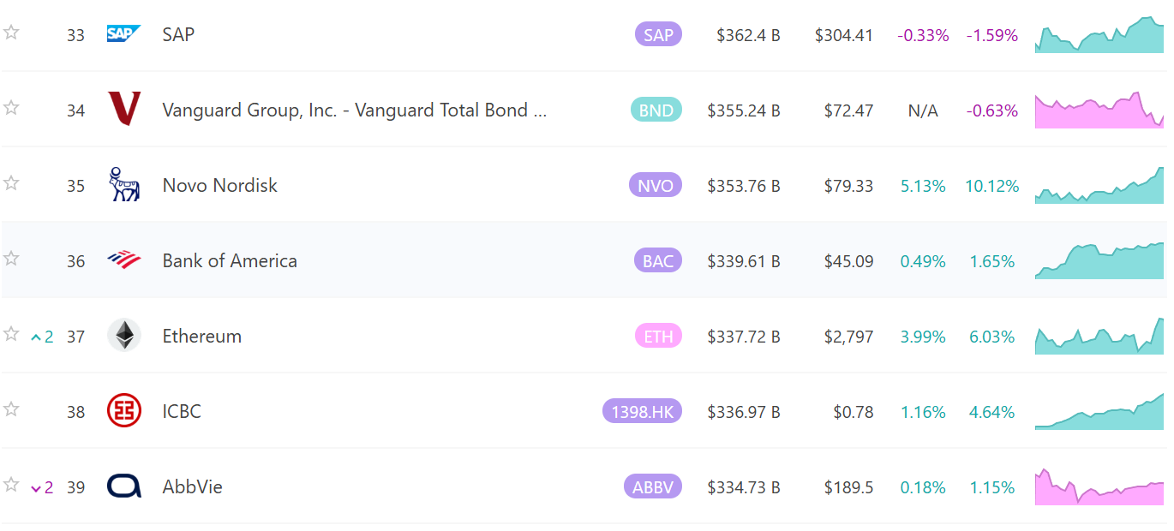Click the Ethereum diamond logo

(124, 335)
